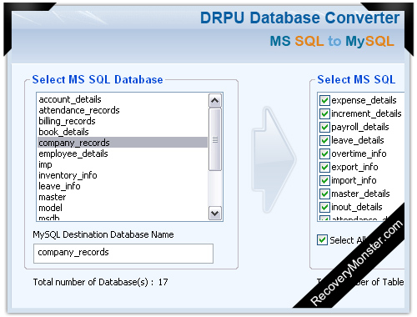Viewport: 417px width, 317px height.
Task: Uncheck the increment_details table checkbox
Action: 324,113
